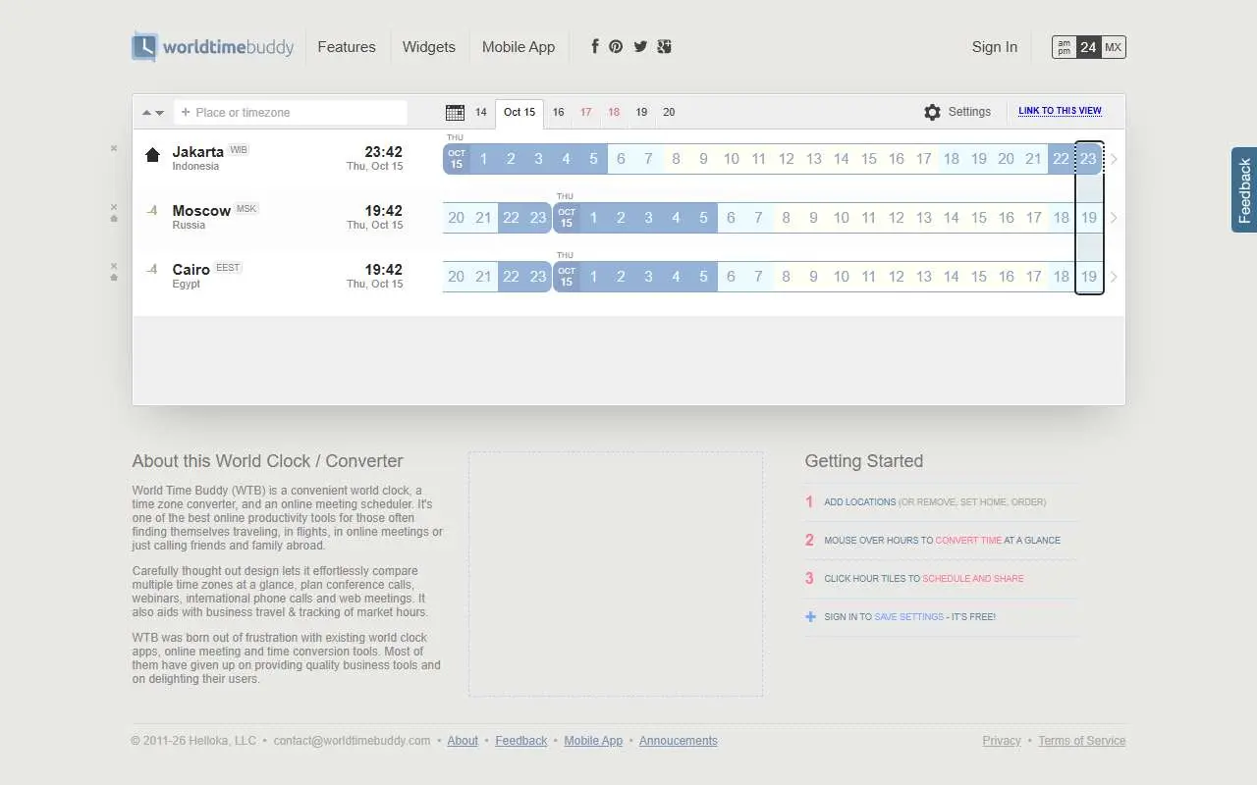Viewport: 1257px width, 785px height.
Task: Select hour 9 tile in Moscow row
Action: click(x=813, y=218)
